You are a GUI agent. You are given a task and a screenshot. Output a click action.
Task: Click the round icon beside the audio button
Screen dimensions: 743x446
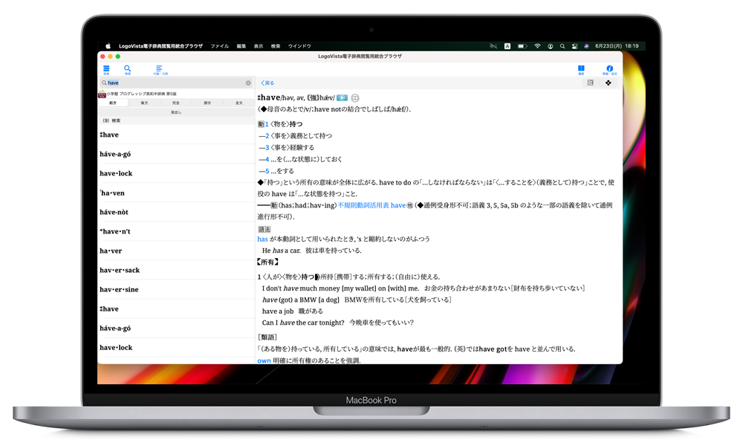coord(355,98)
